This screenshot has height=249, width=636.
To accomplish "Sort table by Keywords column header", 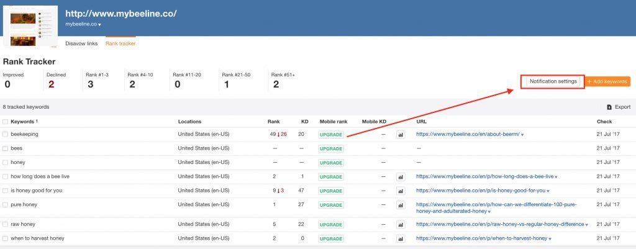I will pyautogui.click(x=24, y=122).
